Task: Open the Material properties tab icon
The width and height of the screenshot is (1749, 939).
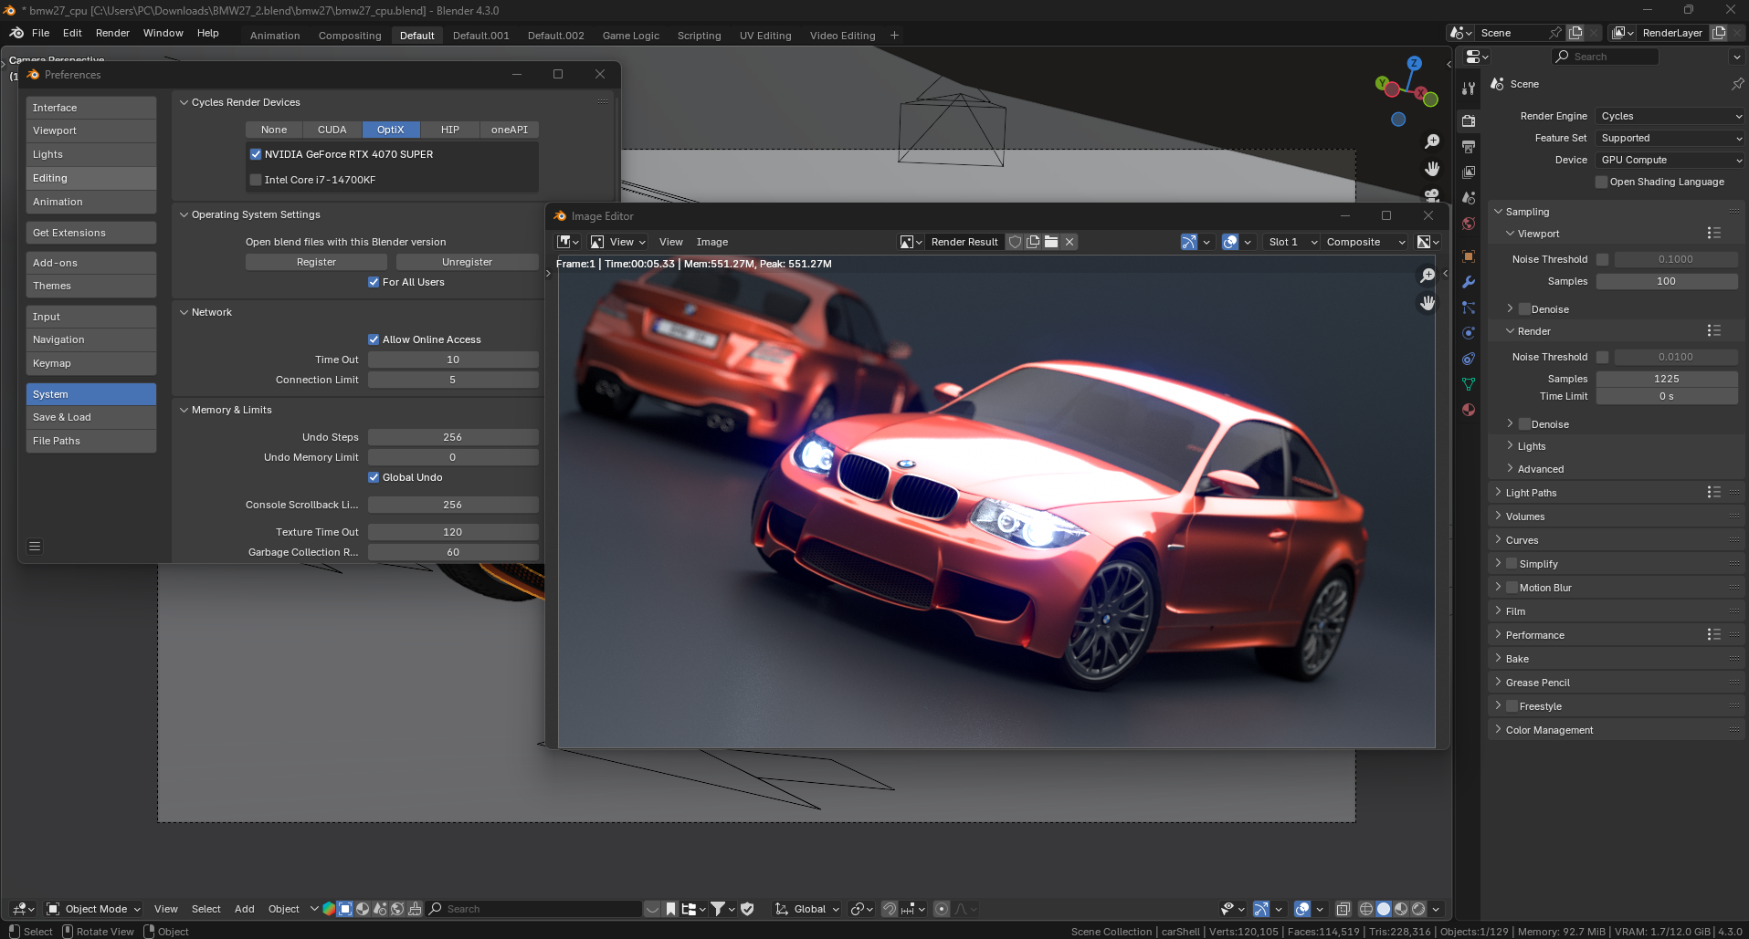Action: [x=1469, y=410]
